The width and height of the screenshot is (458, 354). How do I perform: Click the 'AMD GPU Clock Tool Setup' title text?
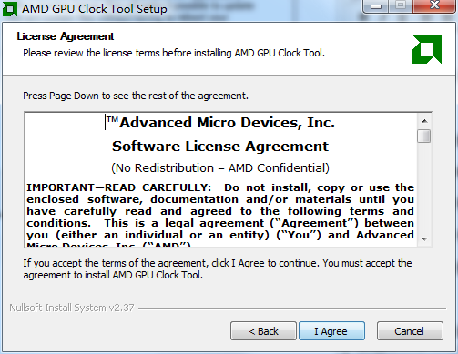point(95,9)
